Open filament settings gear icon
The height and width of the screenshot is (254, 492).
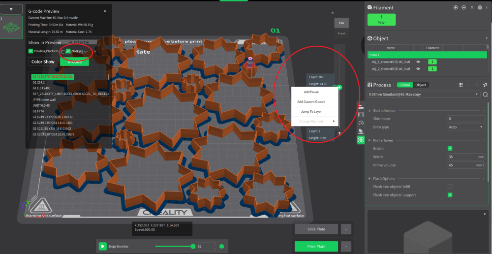[480, 7]
